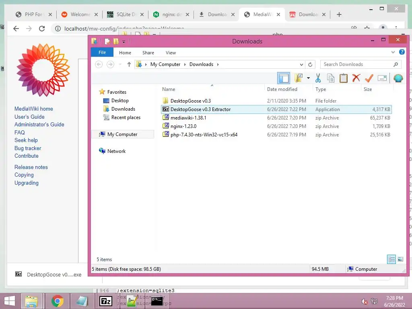Switch to details view button
Screen dimensions: 412x309
pyautogui.click(x=391, y=260)
